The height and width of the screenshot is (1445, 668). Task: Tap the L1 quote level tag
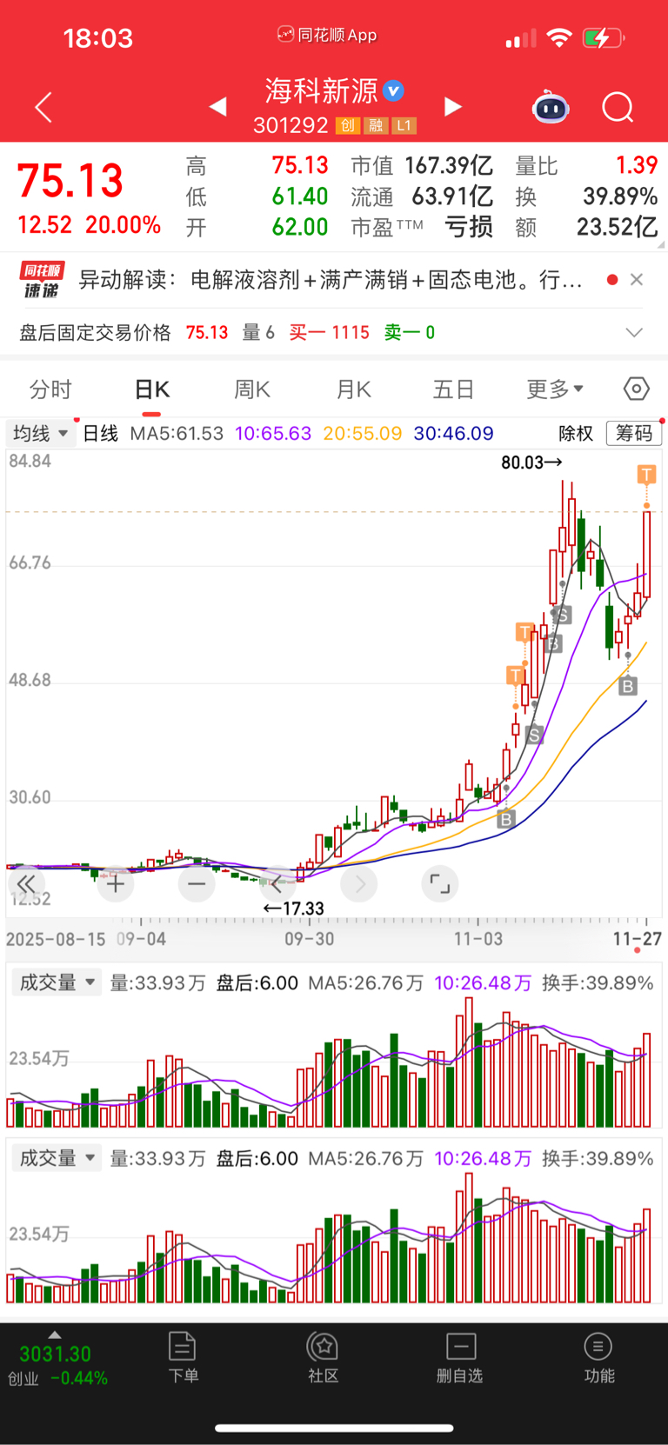[404, 126]
